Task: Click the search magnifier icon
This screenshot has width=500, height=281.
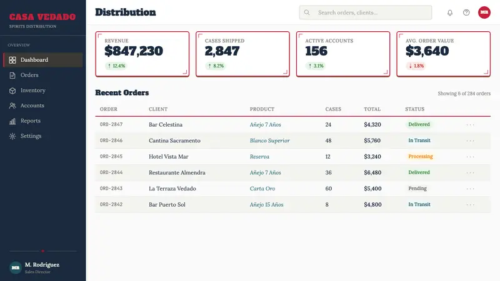Action: click(x=307, y=12)
